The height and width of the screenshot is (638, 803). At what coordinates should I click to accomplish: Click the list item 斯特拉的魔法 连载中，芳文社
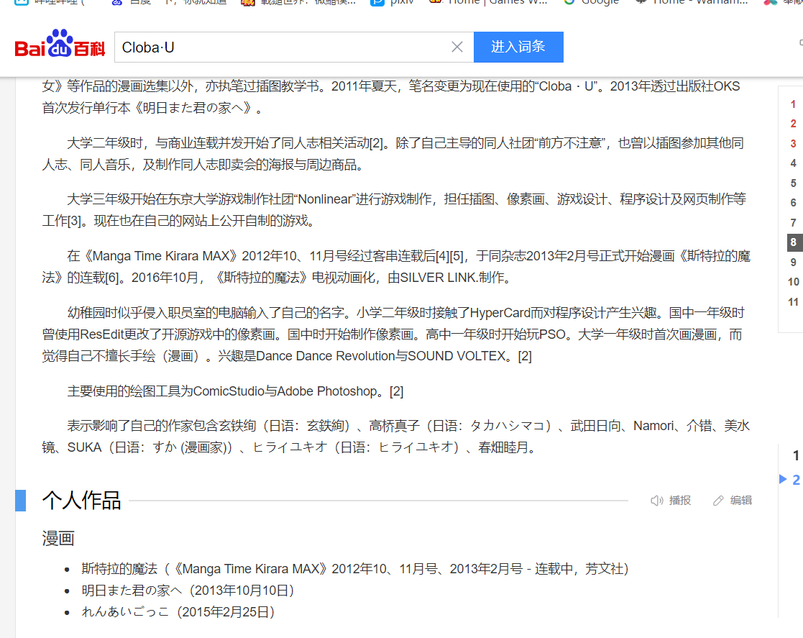point(355,570)
